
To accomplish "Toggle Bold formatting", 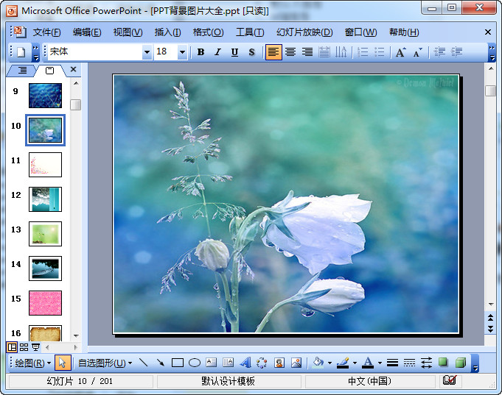I will (x=201, y=52).
